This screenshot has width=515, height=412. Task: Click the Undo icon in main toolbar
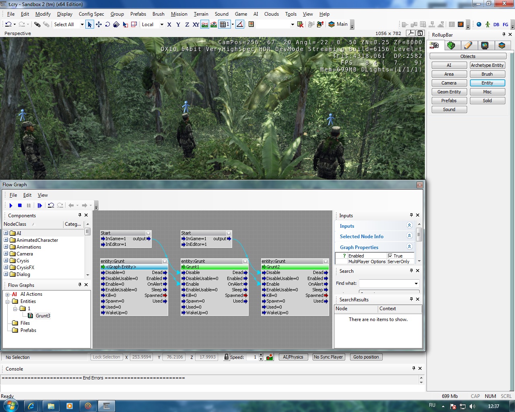[8, 25]
